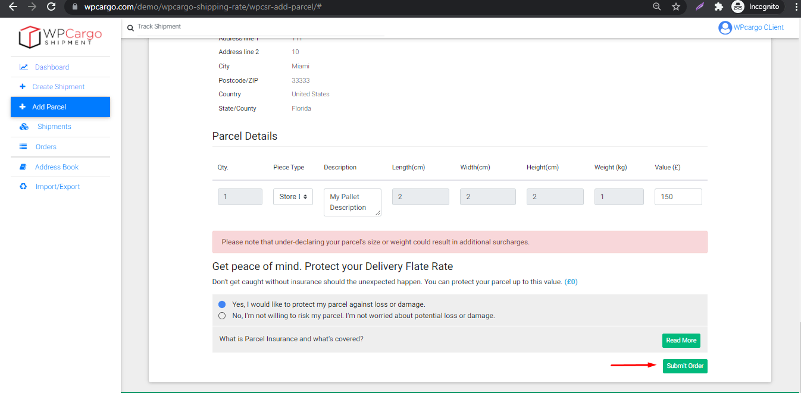
Task: Click the Track Shipment search icon
Action: pyautogui.click(x=130, y=28)
